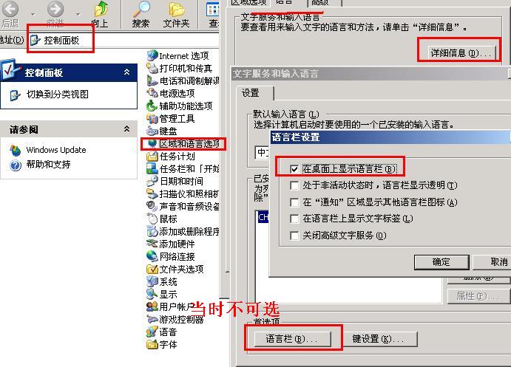Open the back button history dropdown arrow
511x367 pixels.
click(x=33, y=14)
